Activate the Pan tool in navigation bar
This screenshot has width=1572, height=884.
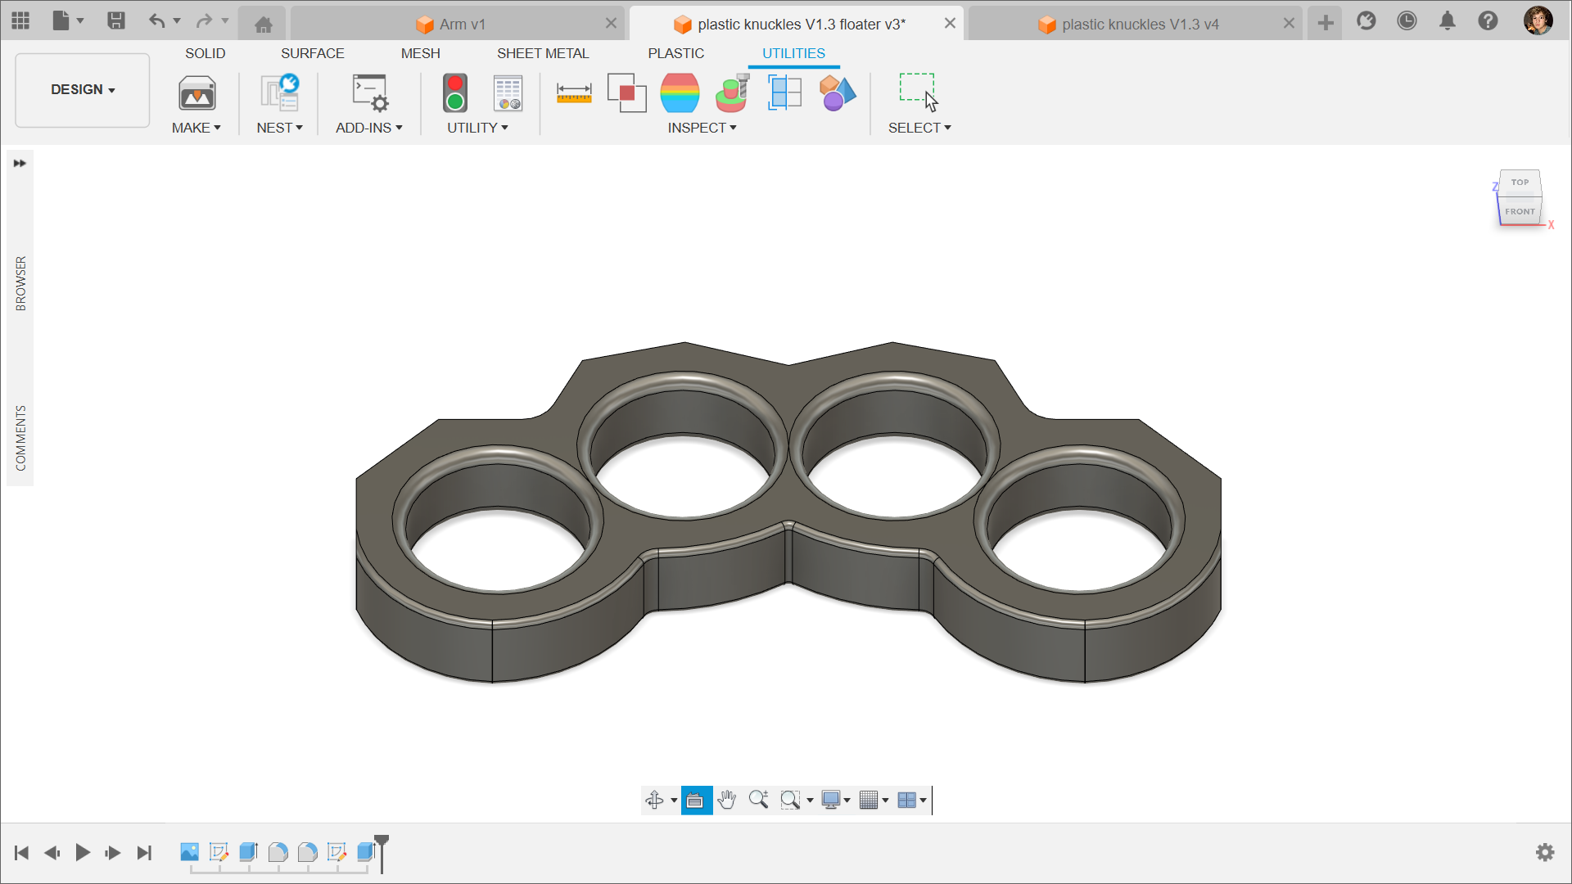pos(727,800)
